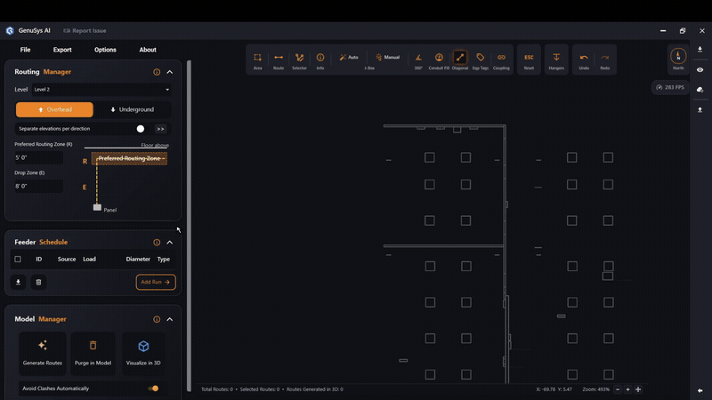
Task: Select the Eqp Tags tool
Action: point(480,60)
